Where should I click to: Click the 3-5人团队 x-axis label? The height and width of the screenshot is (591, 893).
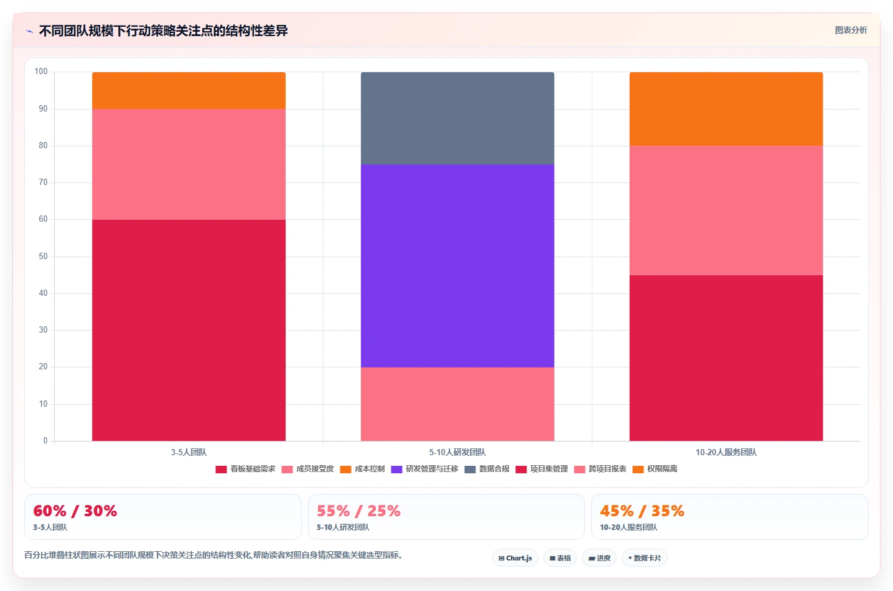(189, 452)
